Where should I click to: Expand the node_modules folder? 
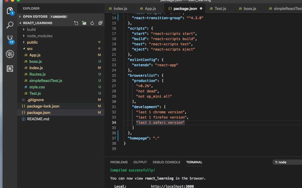24,36
